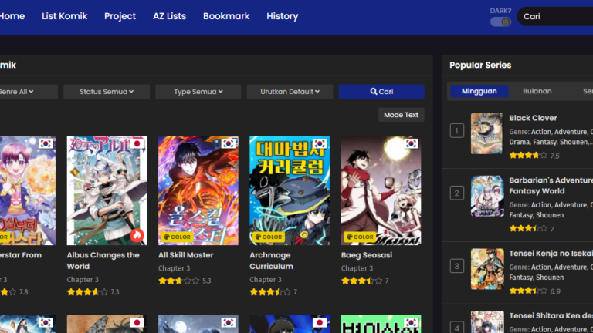Toggle the DARK mode switch

pos(500,22)
